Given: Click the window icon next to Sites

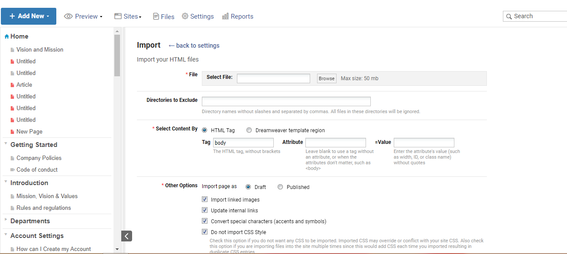Looking at the screenshot, I should [118, 16].
